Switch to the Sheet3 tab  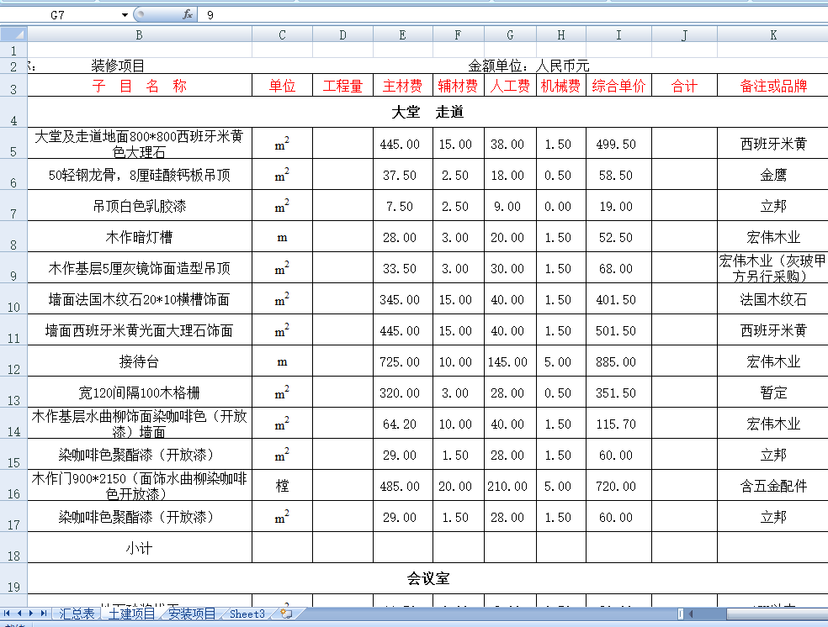pyautogui.click(x=247, y=614)
